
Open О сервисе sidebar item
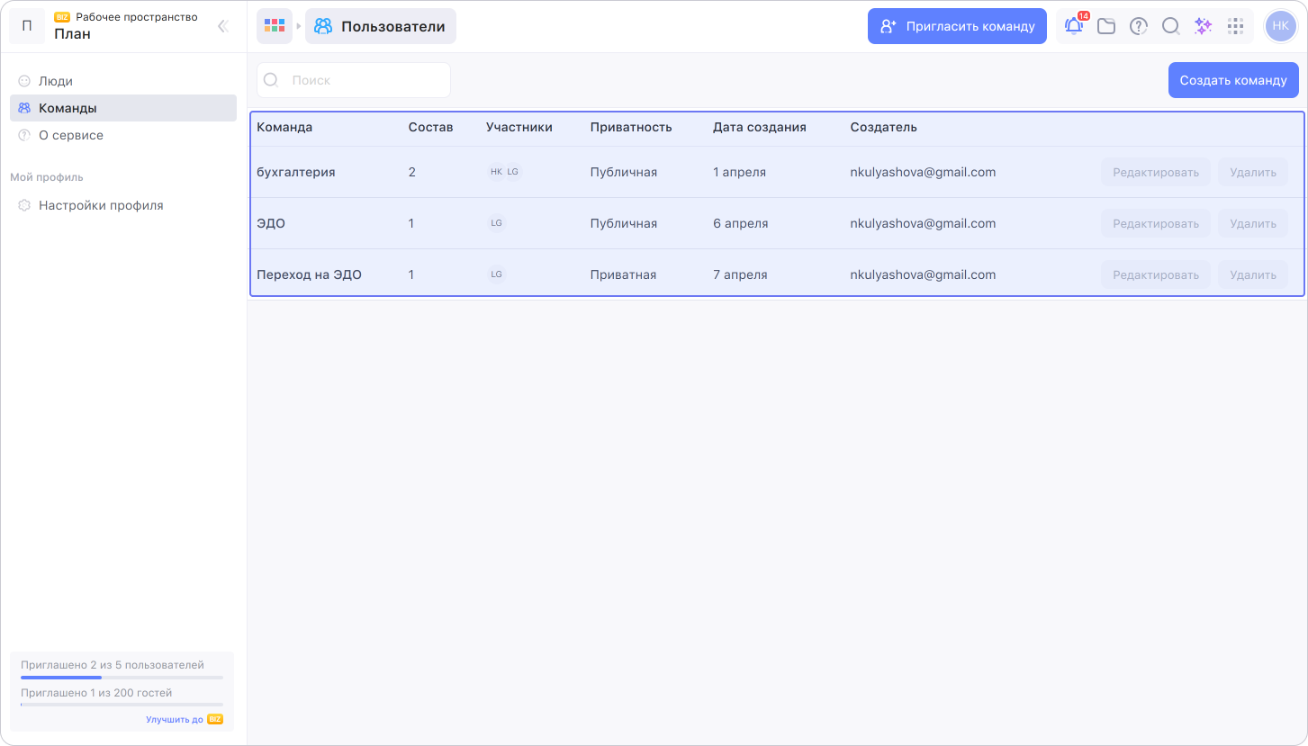pos(71,135)
